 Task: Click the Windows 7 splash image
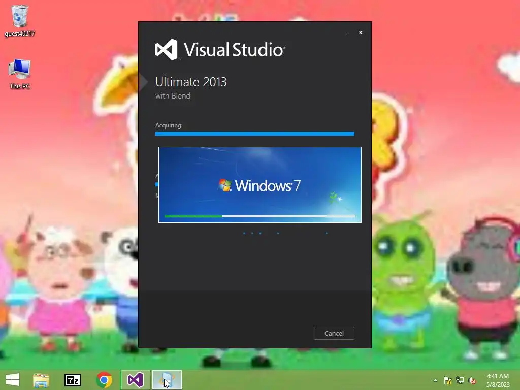260,185
